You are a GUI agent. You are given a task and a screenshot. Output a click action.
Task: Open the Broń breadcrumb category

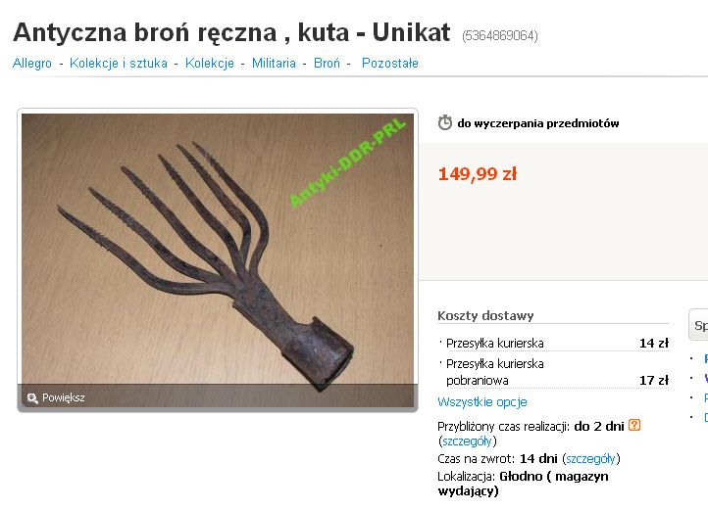click(327, 63)
